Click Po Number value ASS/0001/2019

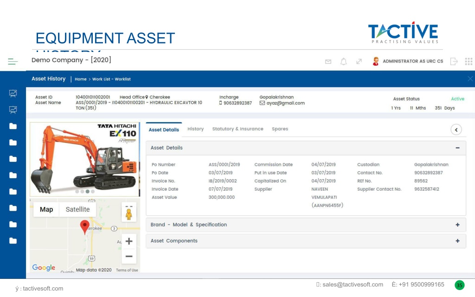click(x=224, y=165)
